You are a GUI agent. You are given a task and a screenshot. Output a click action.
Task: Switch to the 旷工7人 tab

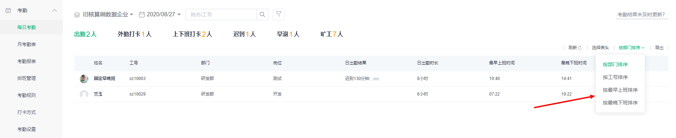pos(332,34)
